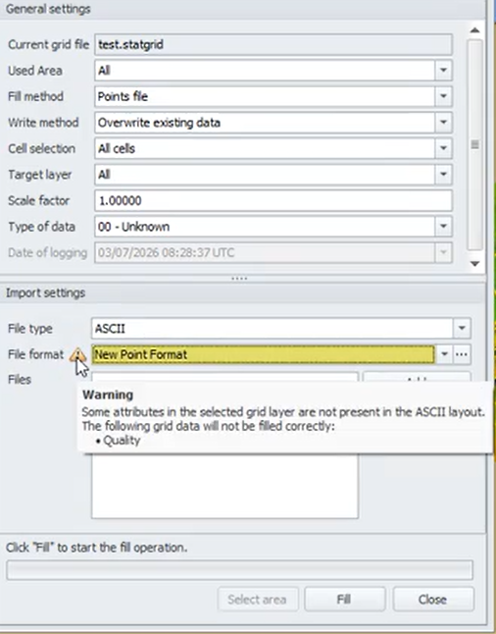Click the panel splitter dots handle
The height and width of the screenshot is (634, 496).
click(239, 279)
